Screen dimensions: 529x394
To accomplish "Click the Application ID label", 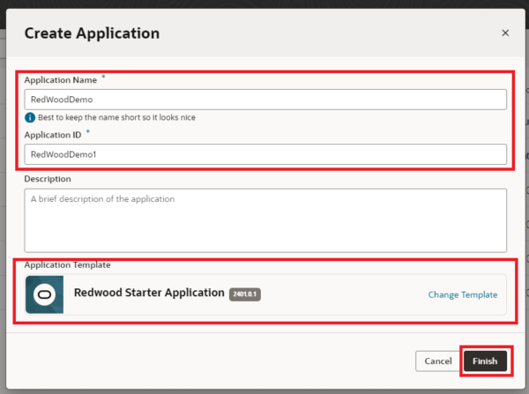I will (53, 135).
